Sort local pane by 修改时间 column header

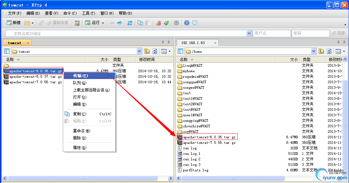tap(154, 59)
